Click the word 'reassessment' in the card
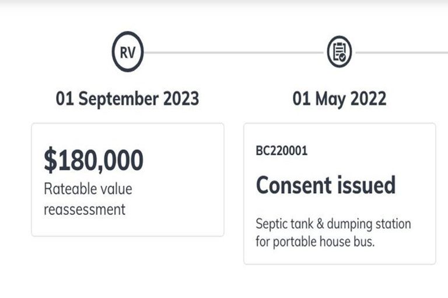 (85, 209)
